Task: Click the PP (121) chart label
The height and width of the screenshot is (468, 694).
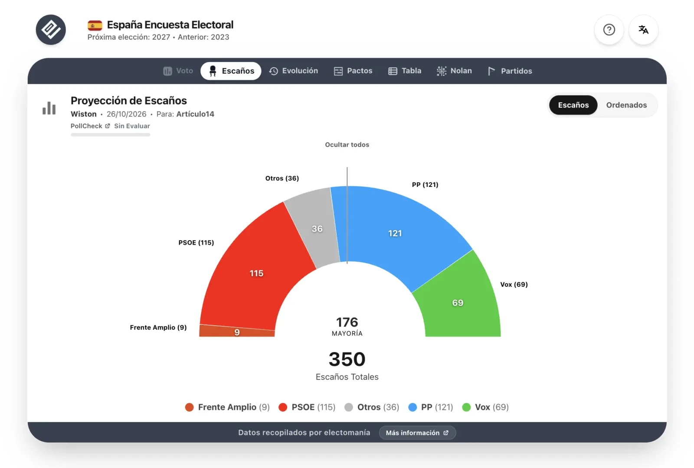Action: pos(425,184)
